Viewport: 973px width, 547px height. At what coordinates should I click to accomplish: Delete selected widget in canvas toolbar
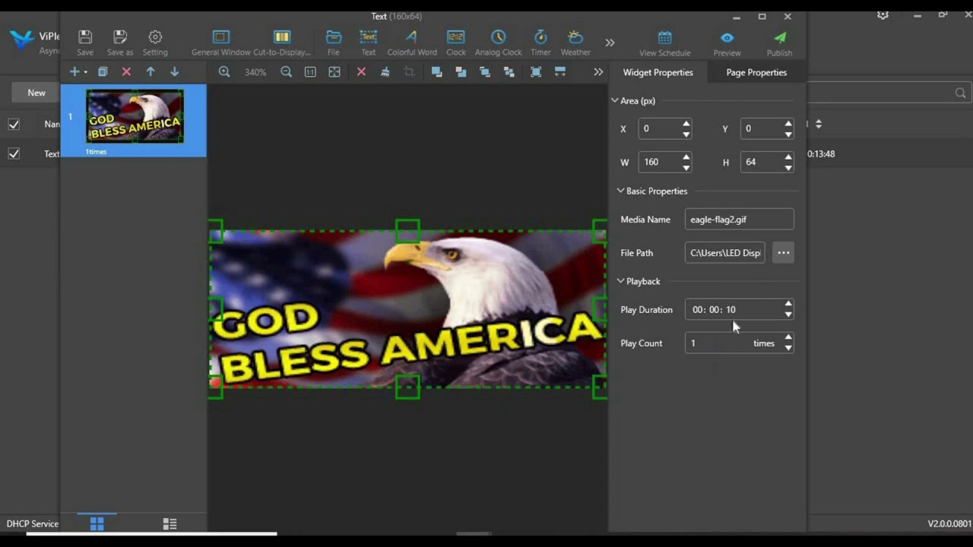coord(361,71)
